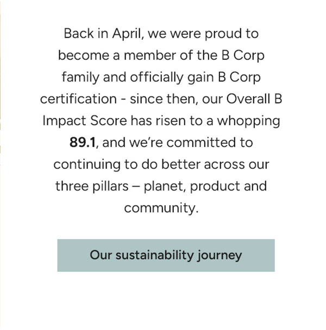Image resolution: width=326 pixels, height=330 pixels.
Task: Click the words 'Impact Score' in the text
Action: (85, 121)
